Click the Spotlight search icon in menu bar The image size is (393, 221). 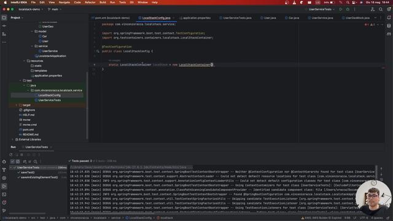click(348, 2)
